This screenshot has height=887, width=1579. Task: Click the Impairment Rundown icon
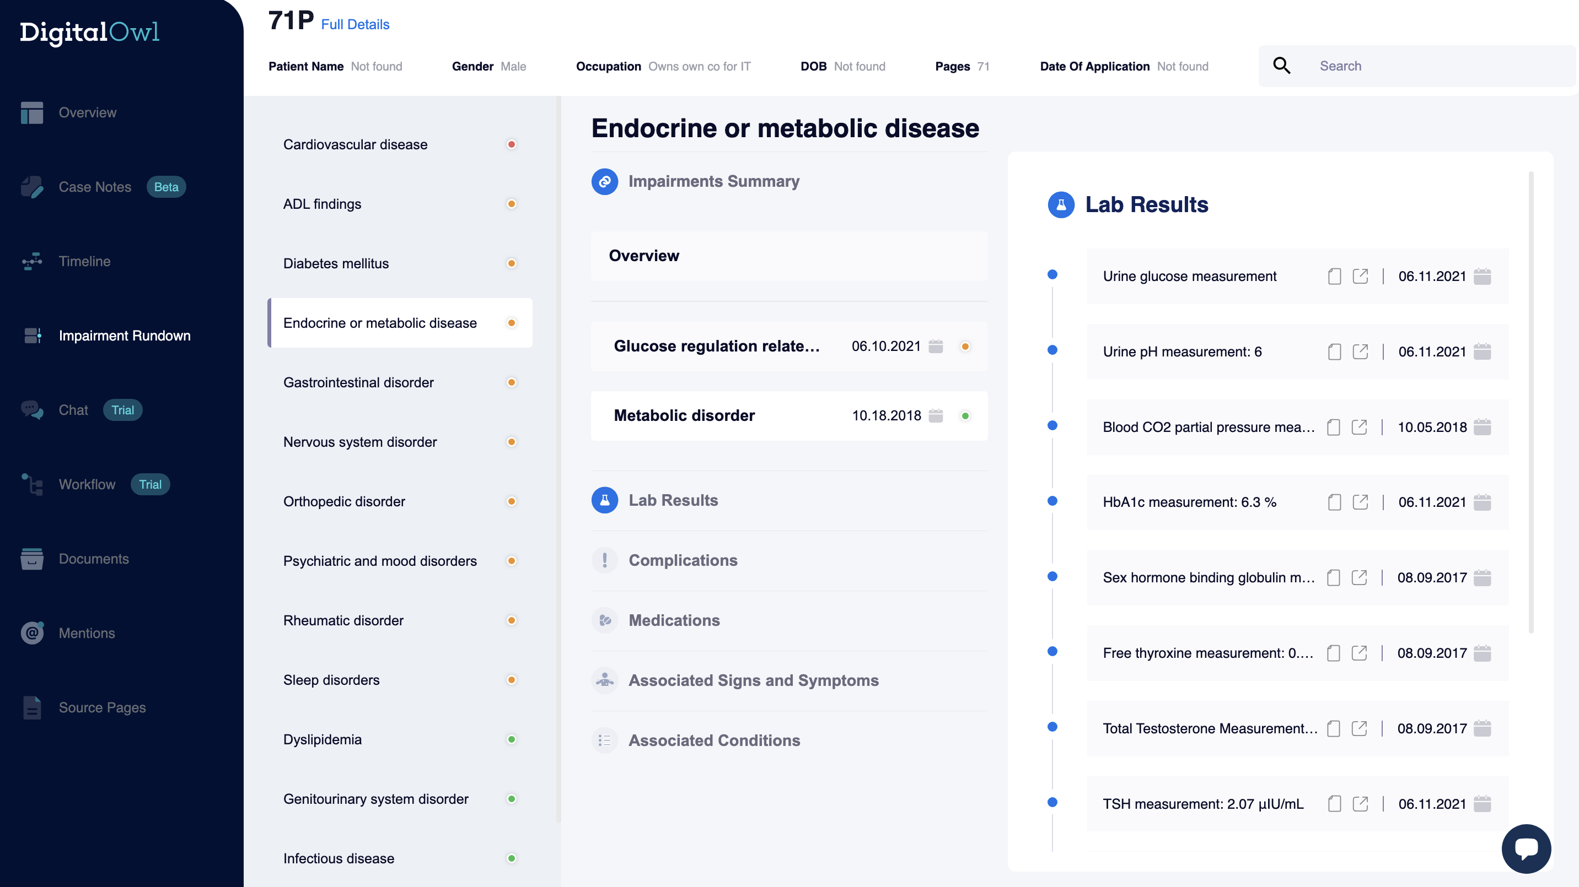pyautogui.click(x=31, y=335)
